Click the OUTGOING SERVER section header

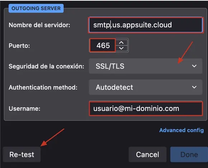click(36, 8)
